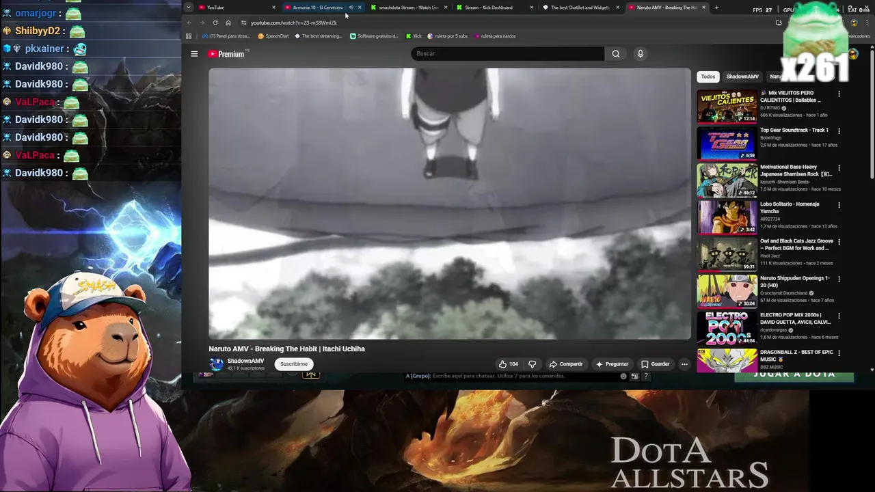Go back in browser history
The width and height of the screenshot is (875, 492).
click(189, 23)
